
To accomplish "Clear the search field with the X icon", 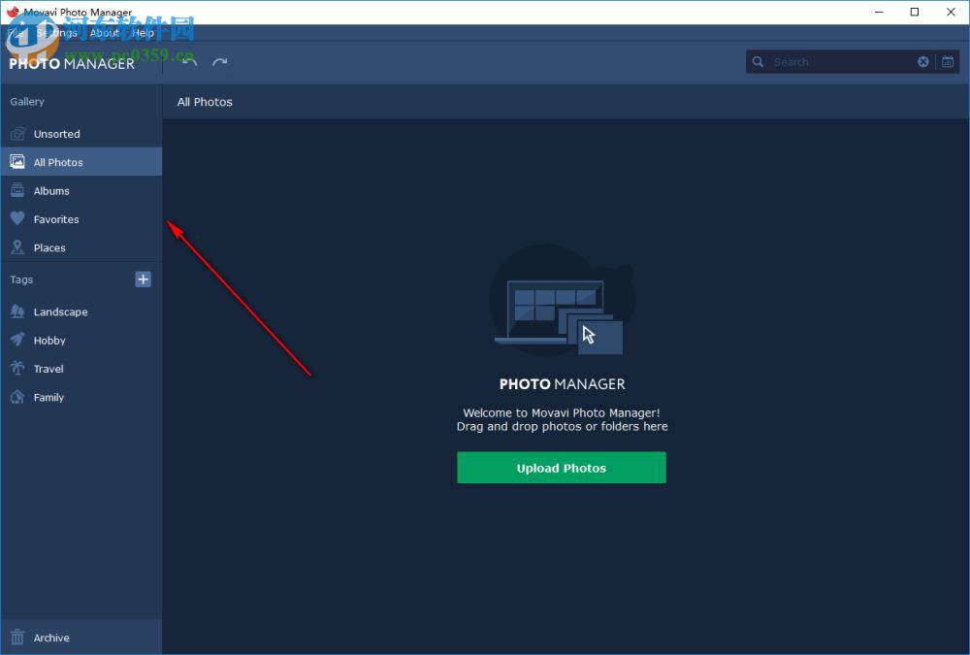I will [923, 61].
